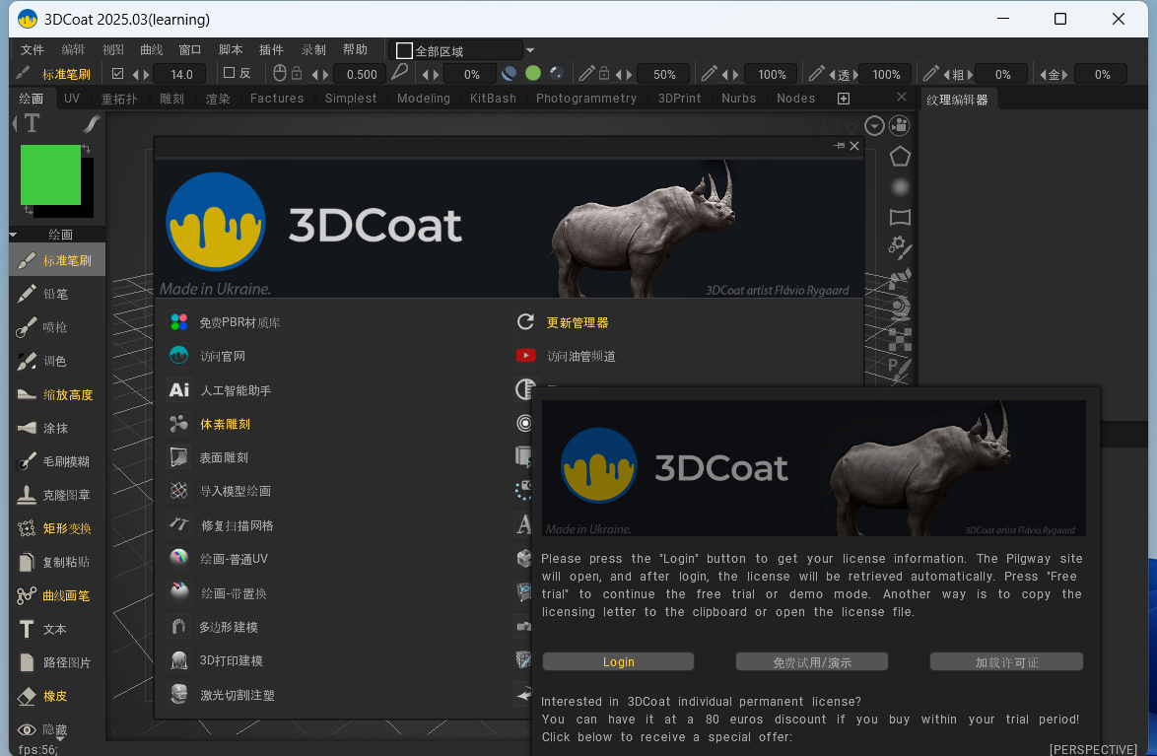Viewport: 1157px width, 756px height.
Task: Toggle the lock icon beside 50% value
Action: (603, 73)
